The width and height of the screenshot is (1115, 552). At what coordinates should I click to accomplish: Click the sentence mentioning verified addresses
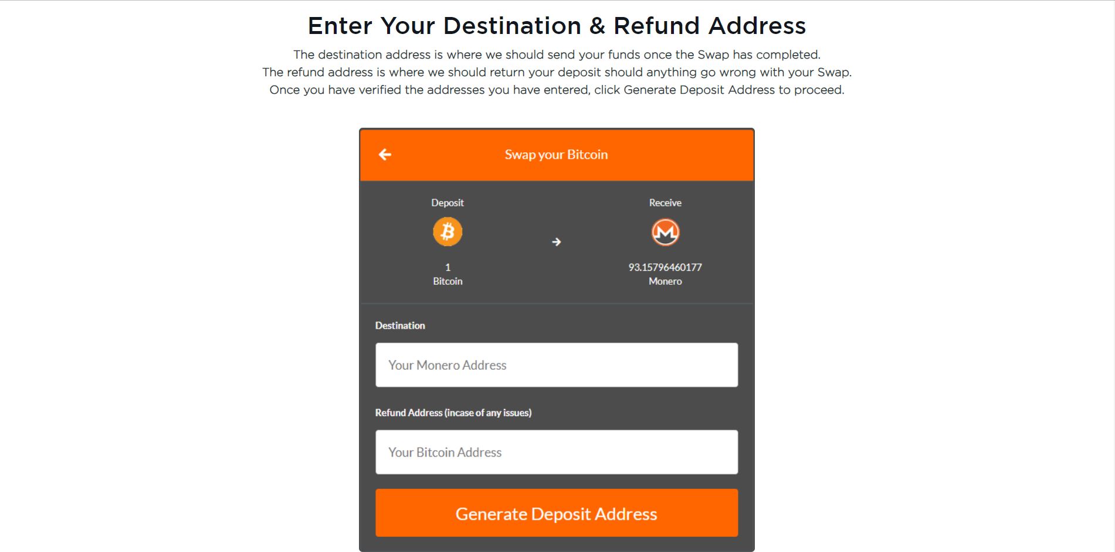tap(557, 90)
